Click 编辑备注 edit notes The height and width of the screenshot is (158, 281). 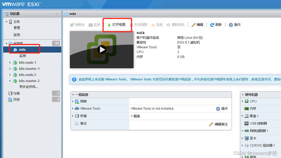pyautogui.click(x=218, y=124)
